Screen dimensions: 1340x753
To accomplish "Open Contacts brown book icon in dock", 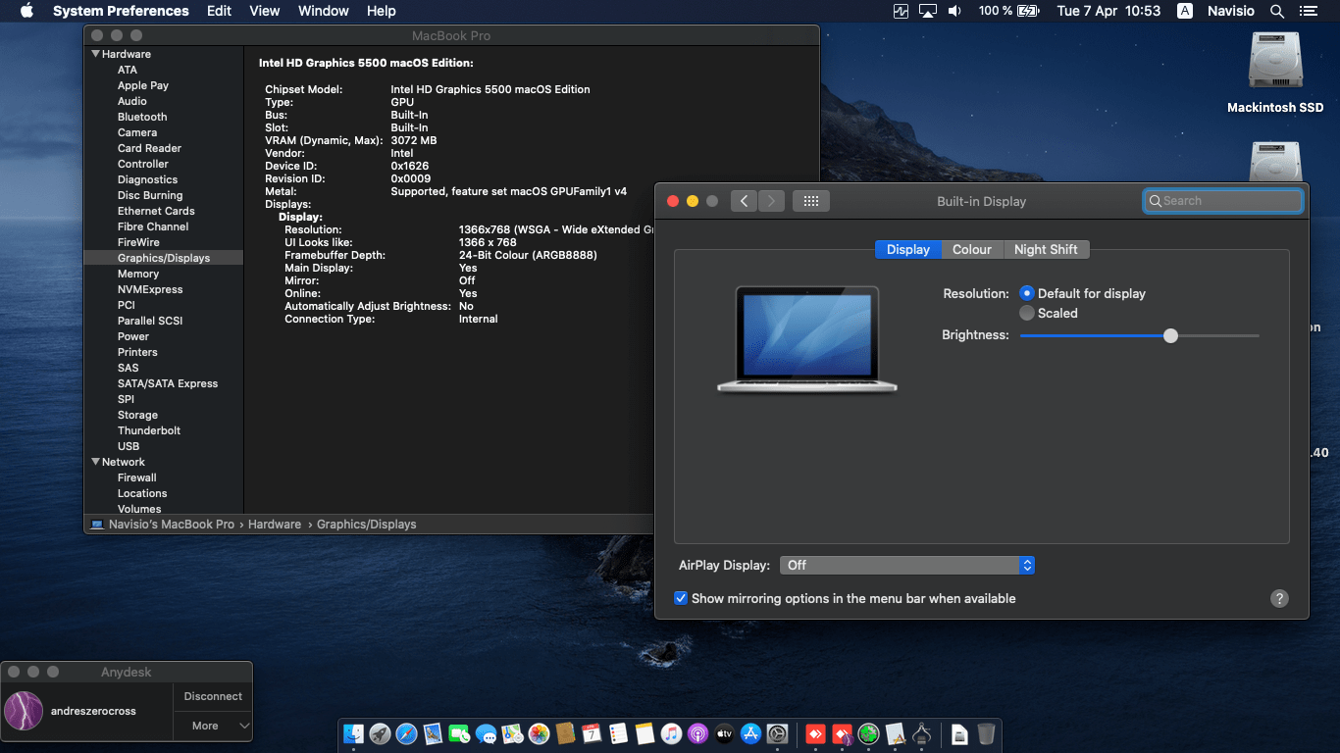I will point(565,733).
